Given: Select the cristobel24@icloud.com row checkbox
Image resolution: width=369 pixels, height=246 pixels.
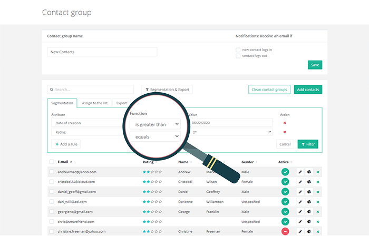Looking at the screenshot, I should (52, 182).
